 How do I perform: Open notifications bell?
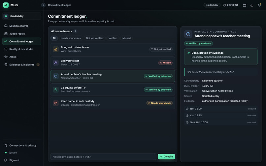[x=259, y=5]
